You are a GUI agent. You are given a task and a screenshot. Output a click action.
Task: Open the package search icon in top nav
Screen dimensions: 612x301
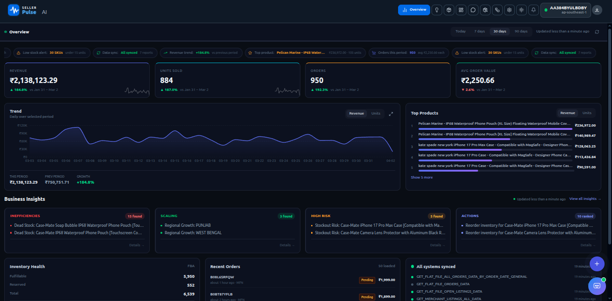pyautogui.click(x=485, y=10)
